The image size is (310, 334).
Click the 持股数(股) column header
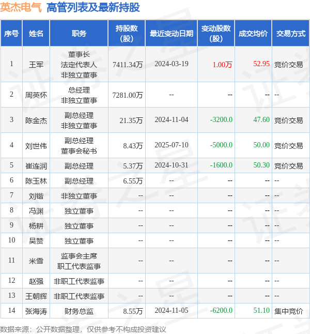point(127,34)
